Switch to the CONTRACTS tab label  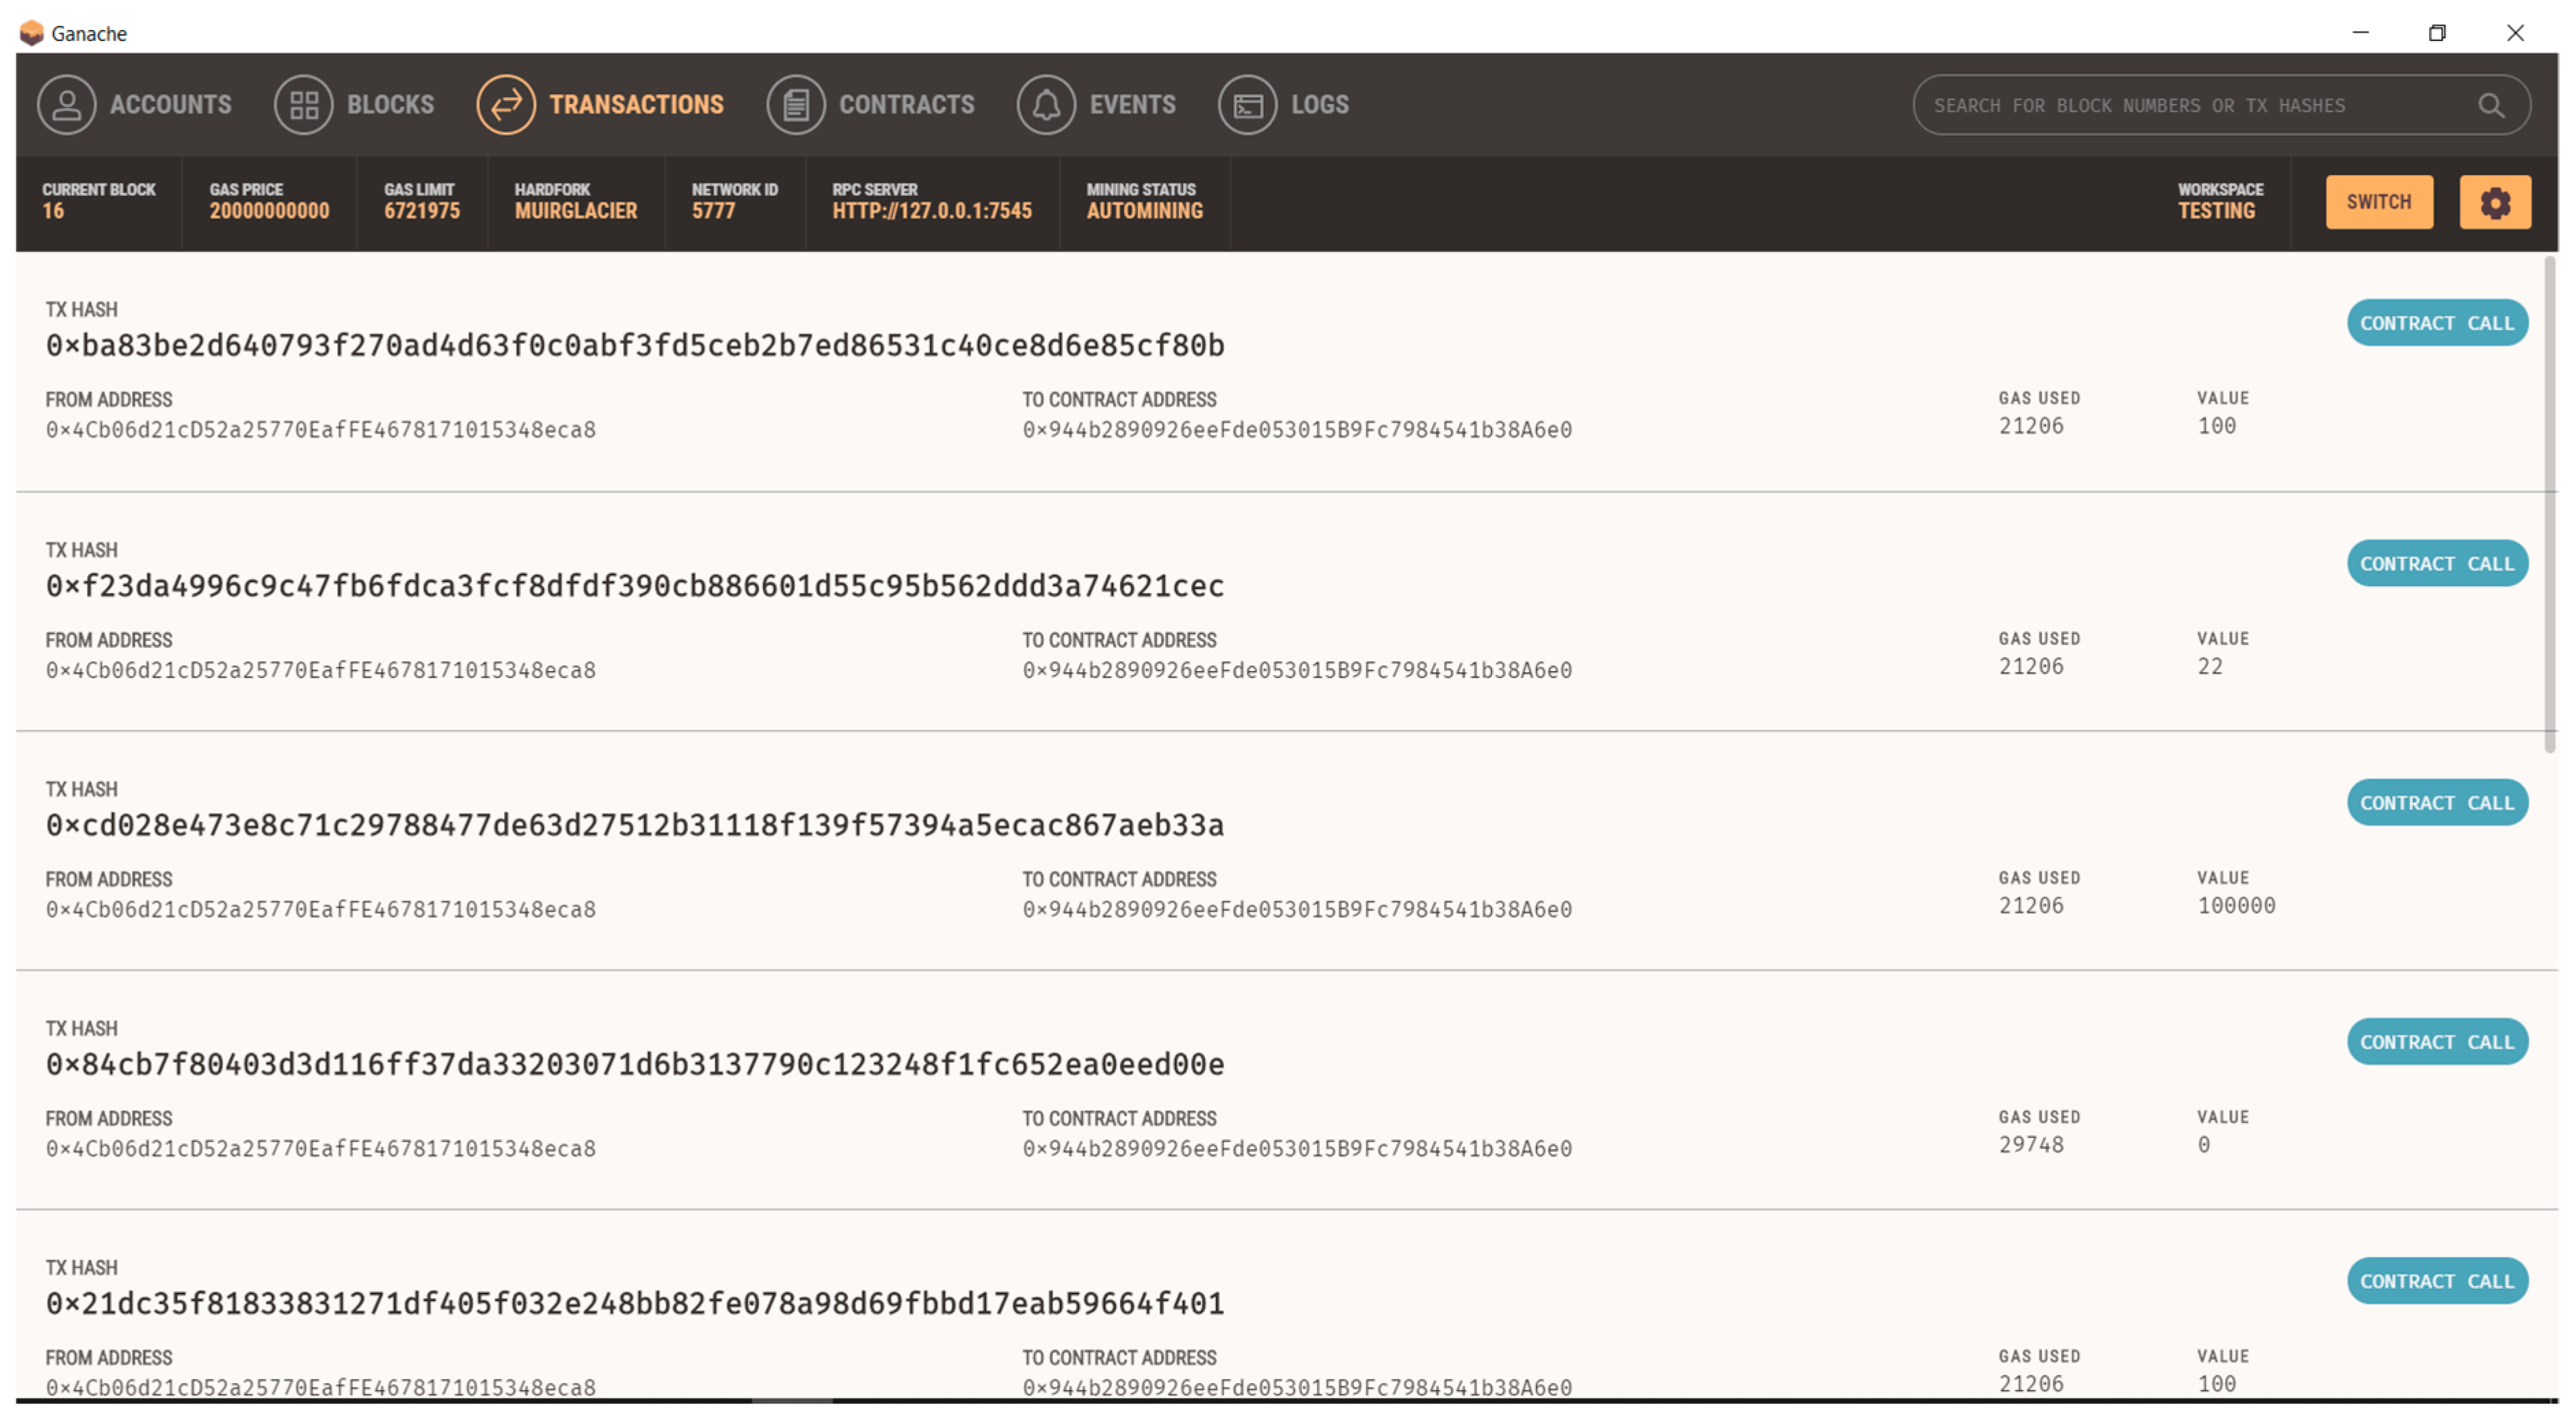point(906,104)
